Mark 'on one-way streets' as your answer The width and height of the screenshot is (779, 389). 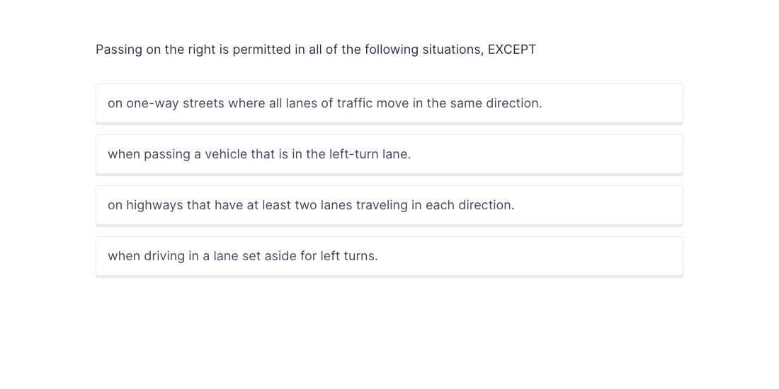pos(324,103)
